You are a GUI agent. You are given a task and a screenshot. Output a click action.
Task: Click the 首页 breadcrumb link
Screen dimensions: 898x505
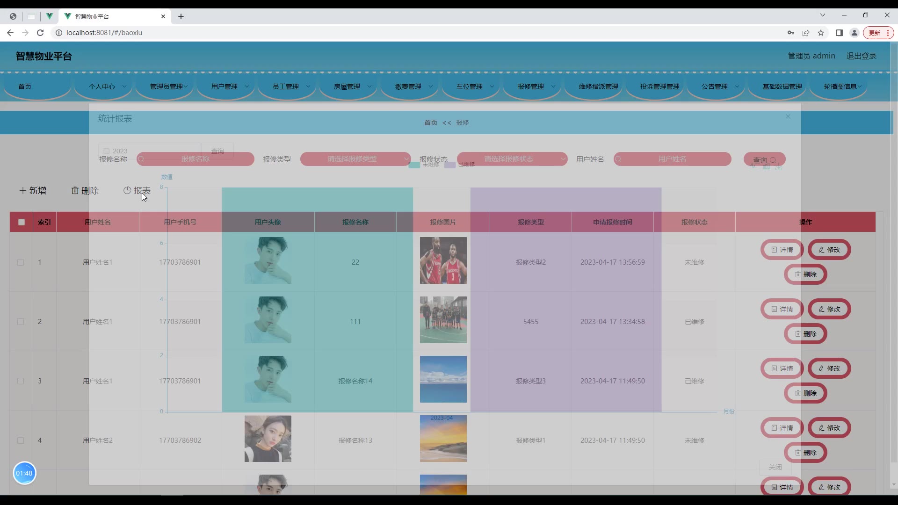point(431,123)
